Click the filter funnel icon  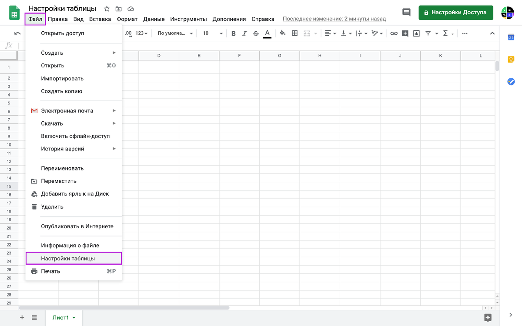[x=428, y=33]
